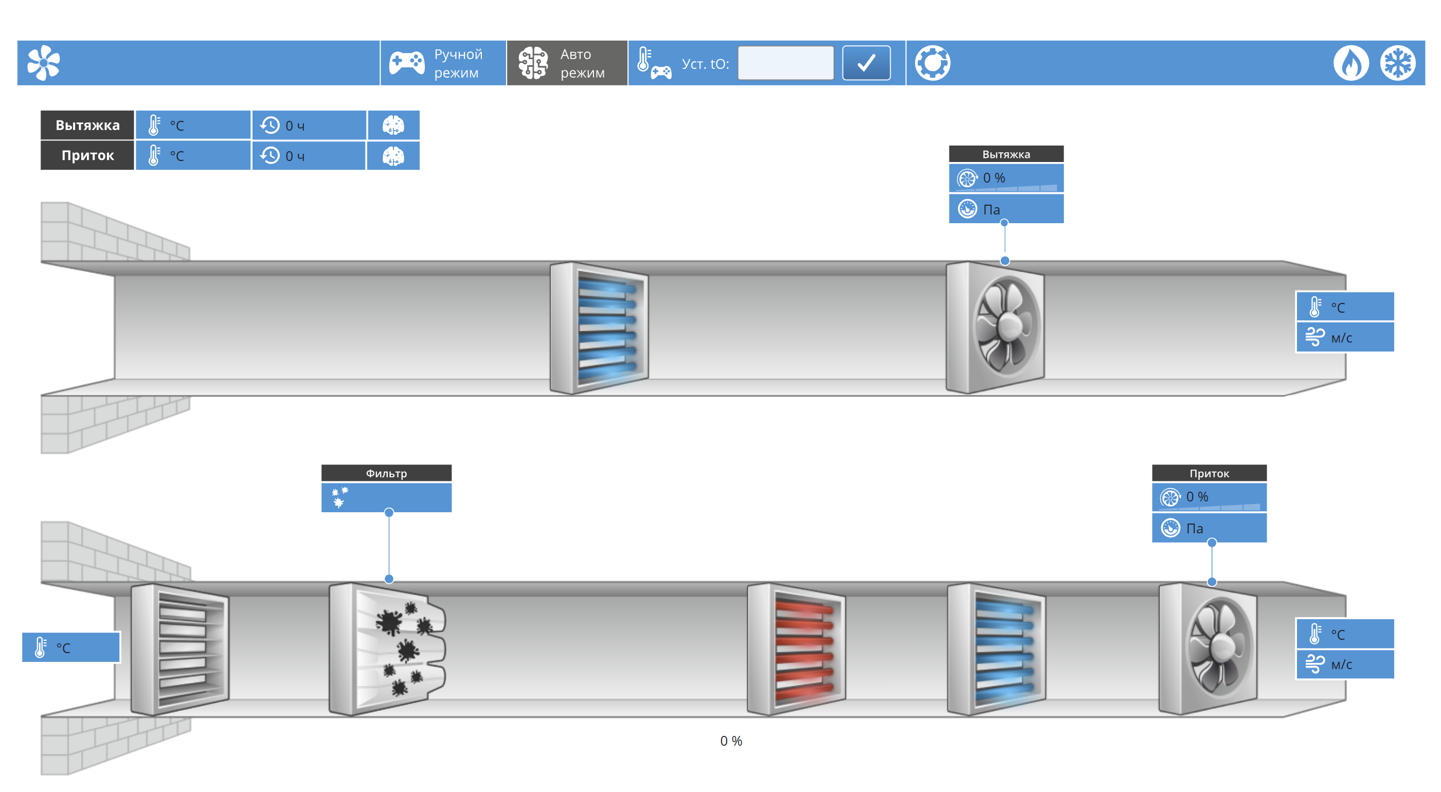Click the Уст. tO: label

(x=705, y=64)
